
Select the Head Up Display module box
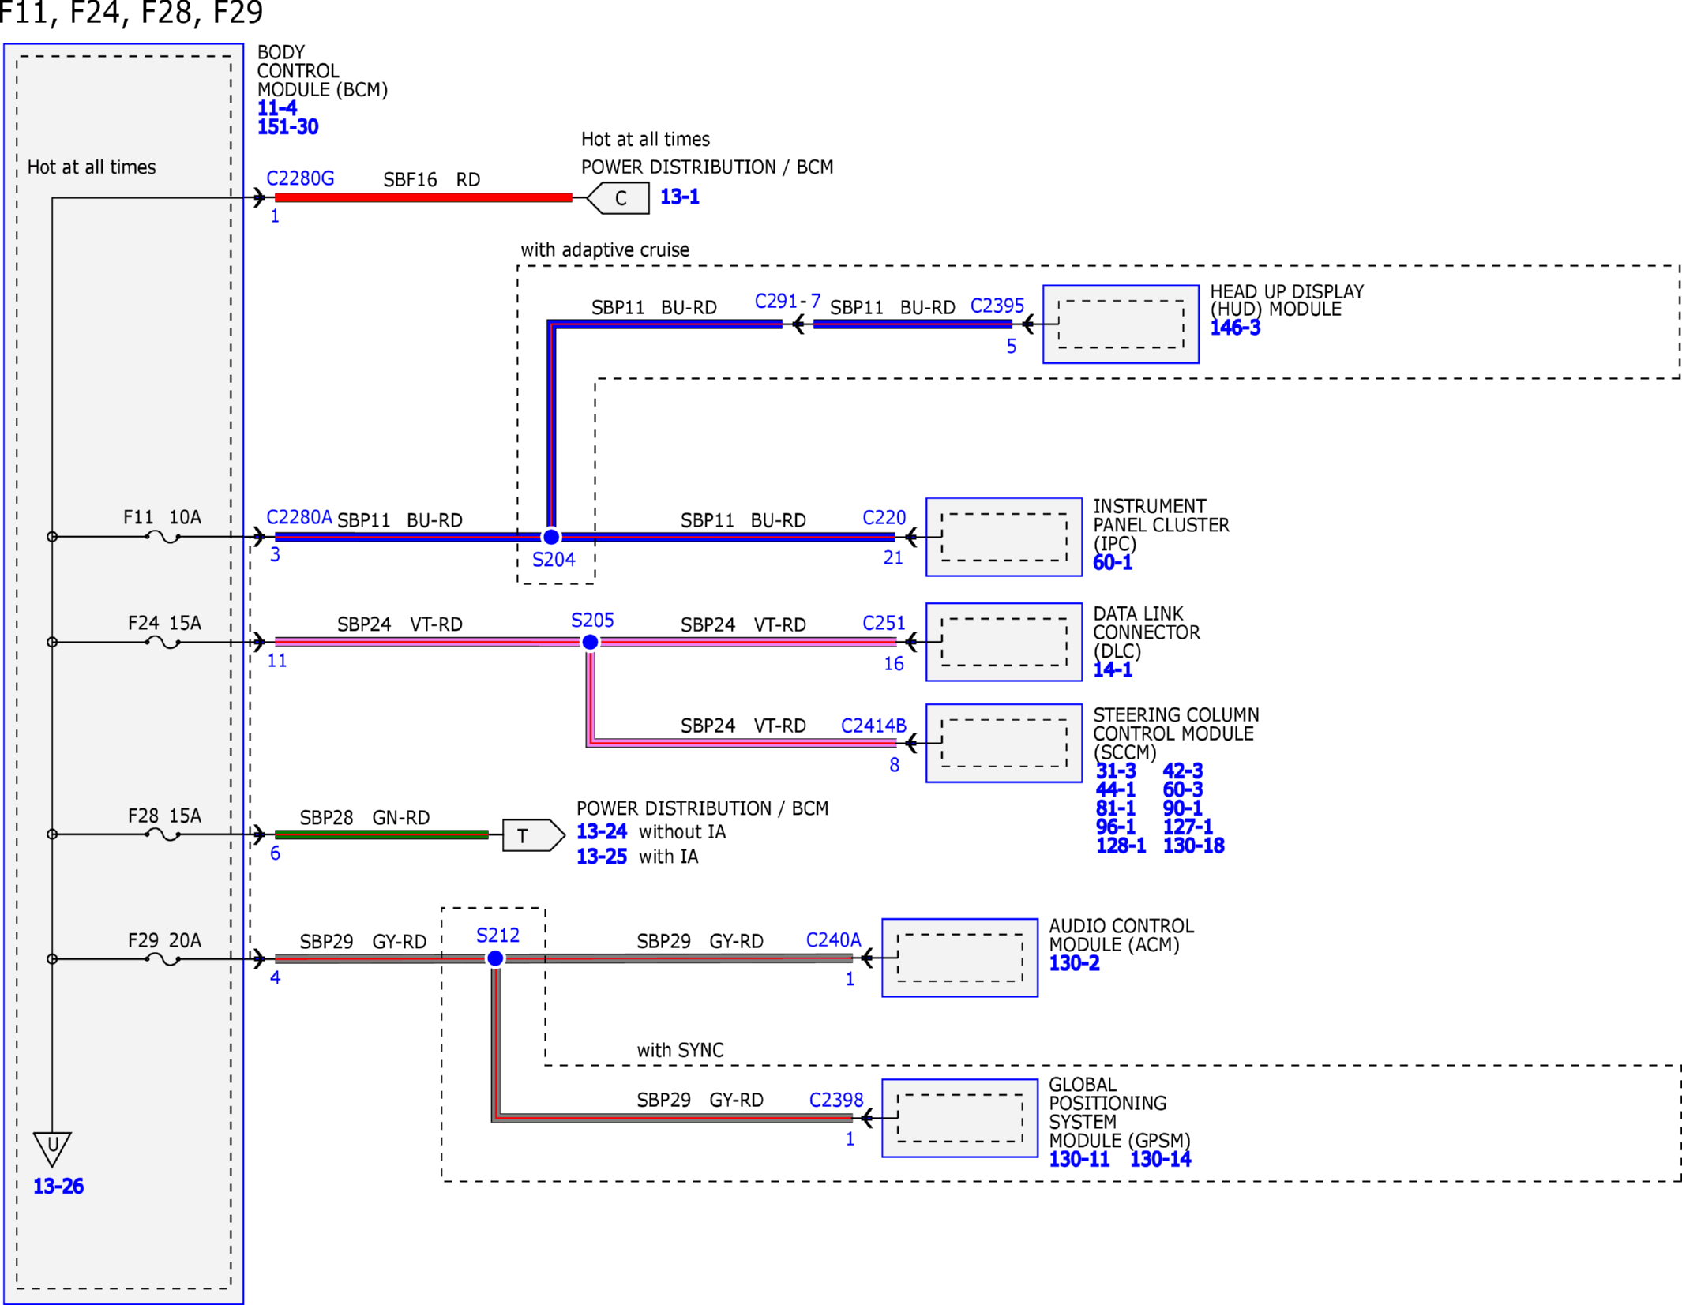[1121, 324]
